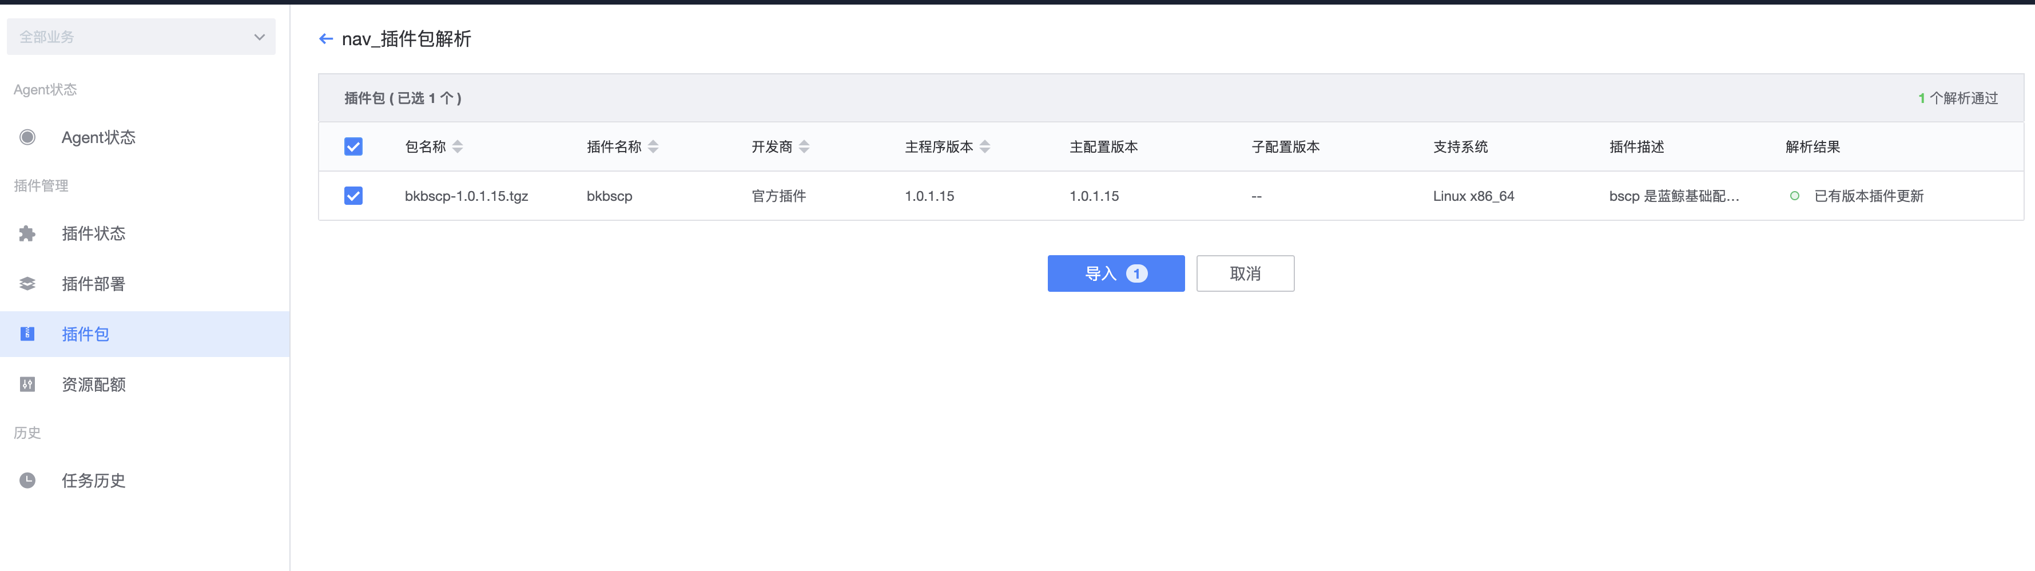Click the 插件状态 puzzle icon
The image size is (2035, 571).
click(27, 234)
